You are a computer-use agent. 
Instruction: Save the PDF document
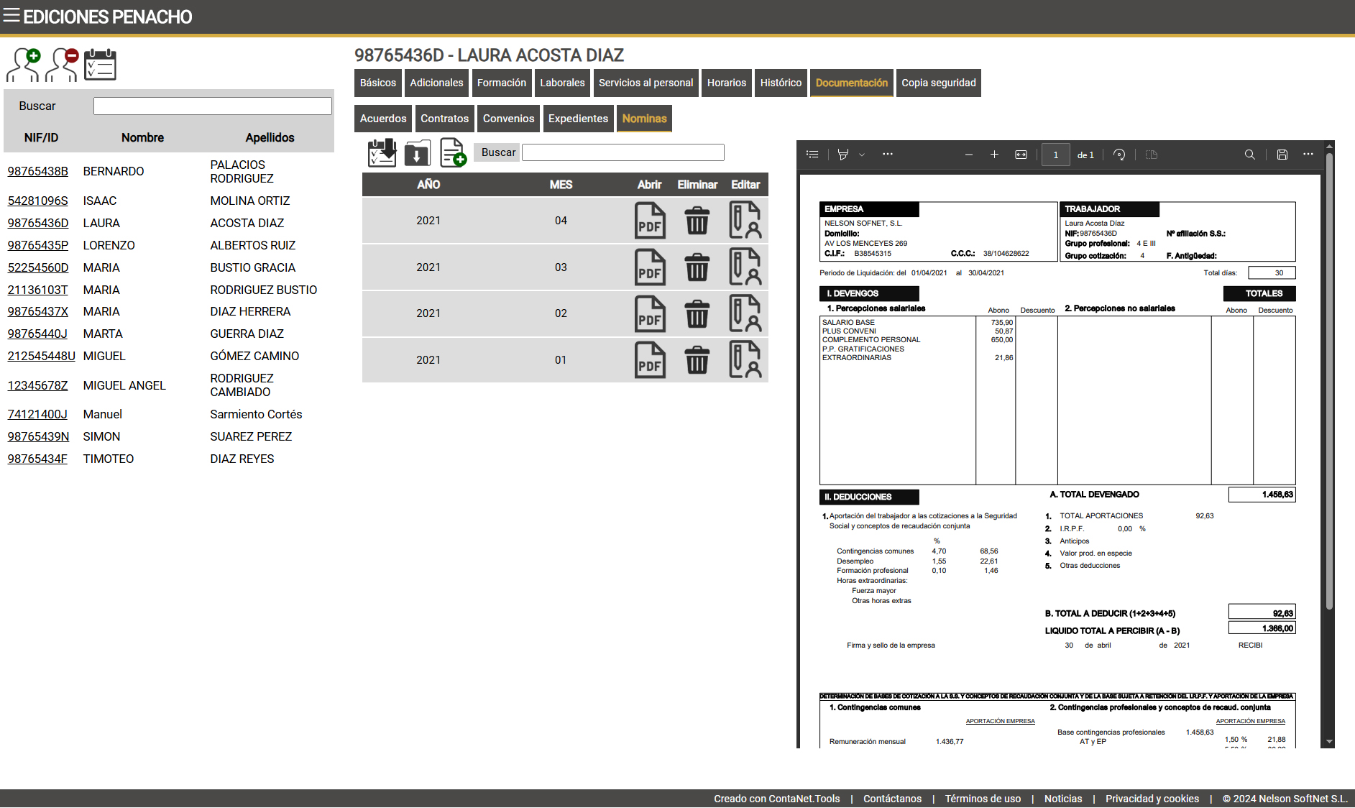click(1282, 155)
